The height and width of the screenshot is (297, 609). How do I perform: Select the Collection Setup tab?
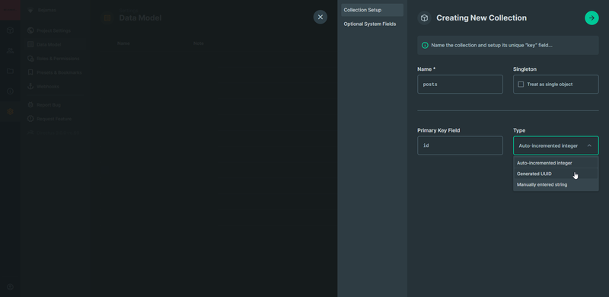coord(372,10)
